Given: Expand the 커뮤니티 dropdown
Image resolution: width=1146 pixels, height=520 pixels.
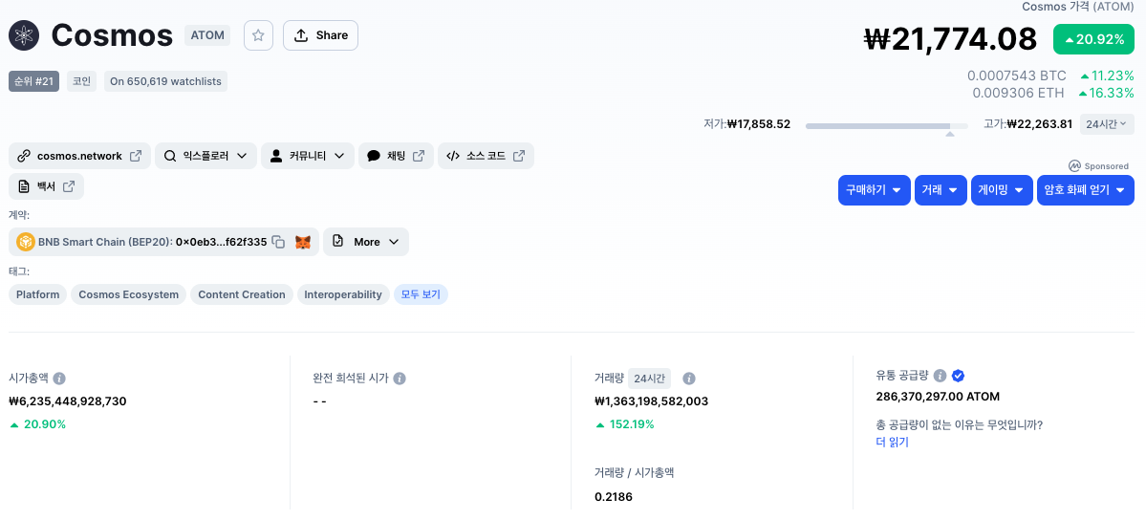Looking at the screenshot, I should [x=308, y=156].
